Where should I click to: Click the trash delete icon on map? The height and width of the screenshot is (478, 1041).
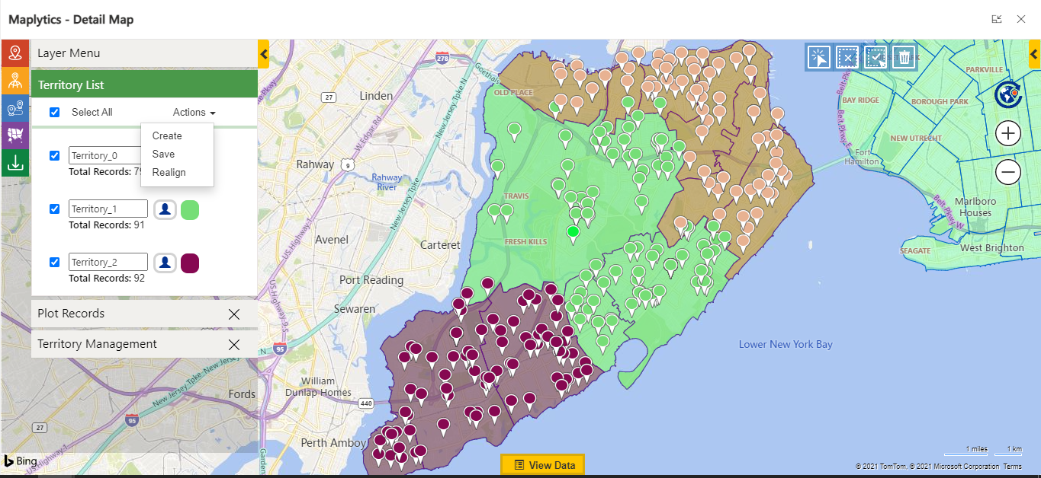904,57
